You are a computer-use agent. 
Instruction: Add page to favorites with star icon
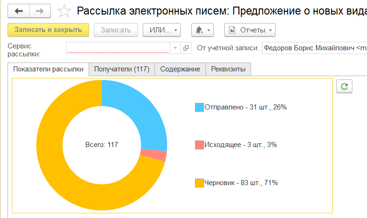(65, 11)
